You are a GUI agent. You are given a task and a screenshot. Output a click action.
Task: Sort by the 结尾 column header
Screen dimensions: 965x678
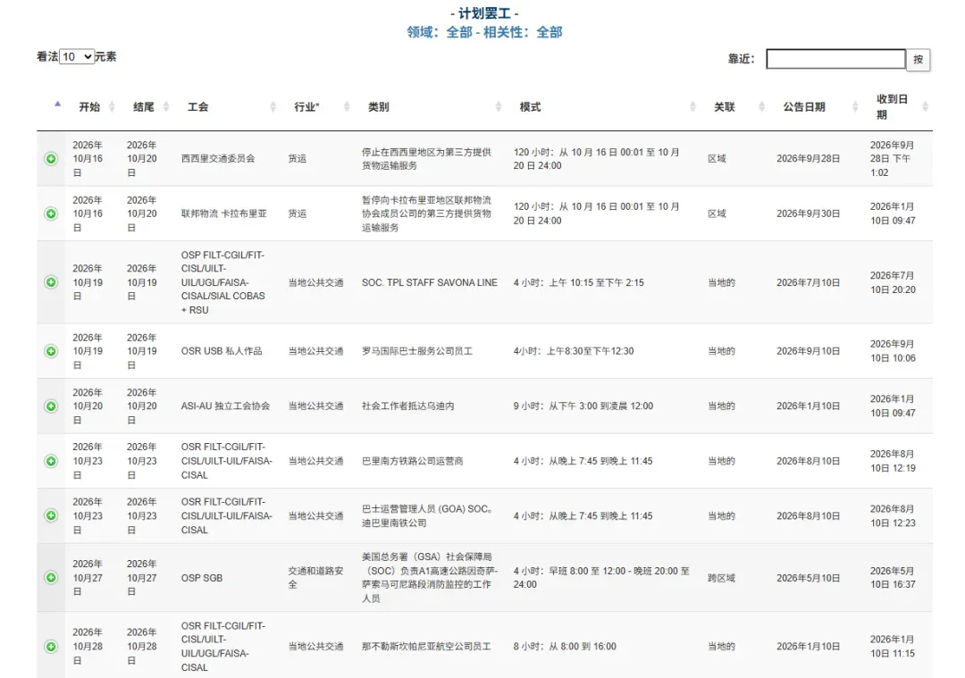[144, 107]
